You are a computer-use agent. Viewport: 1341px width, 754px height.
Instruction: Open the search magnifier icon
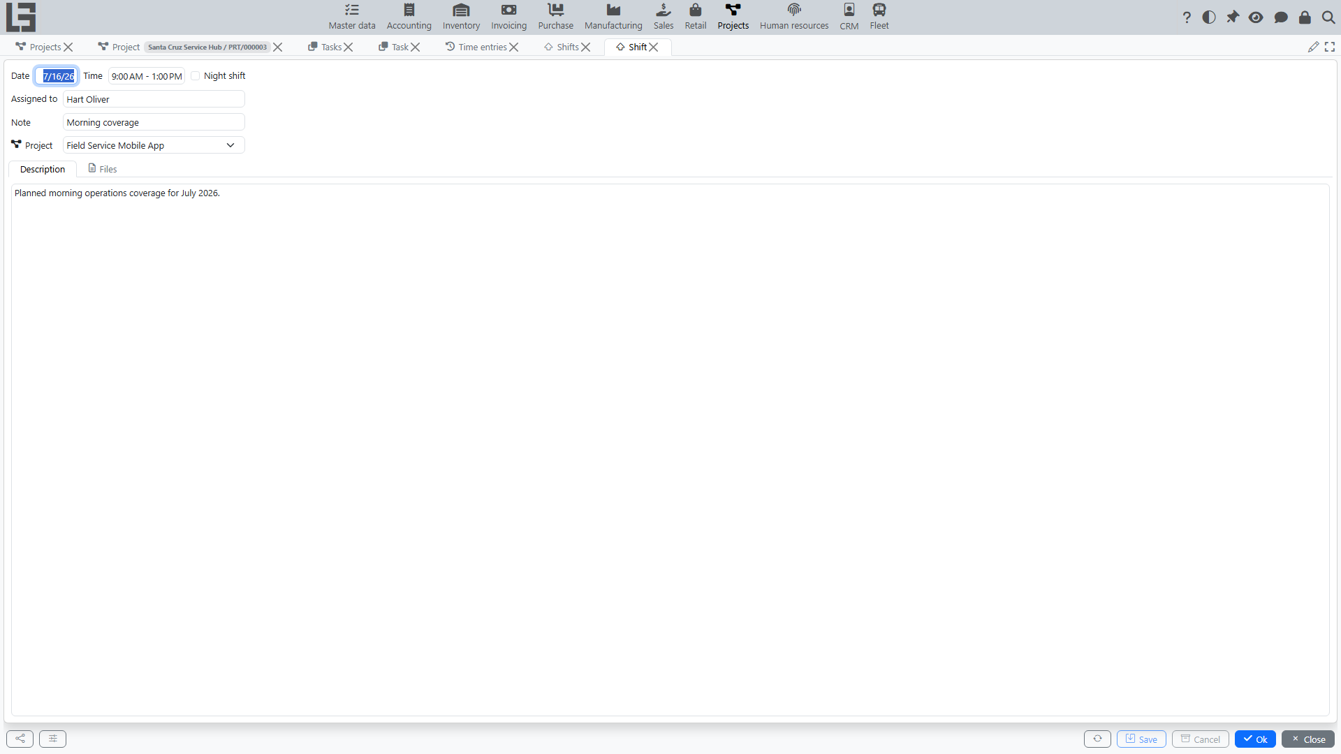click(1328, 17)
